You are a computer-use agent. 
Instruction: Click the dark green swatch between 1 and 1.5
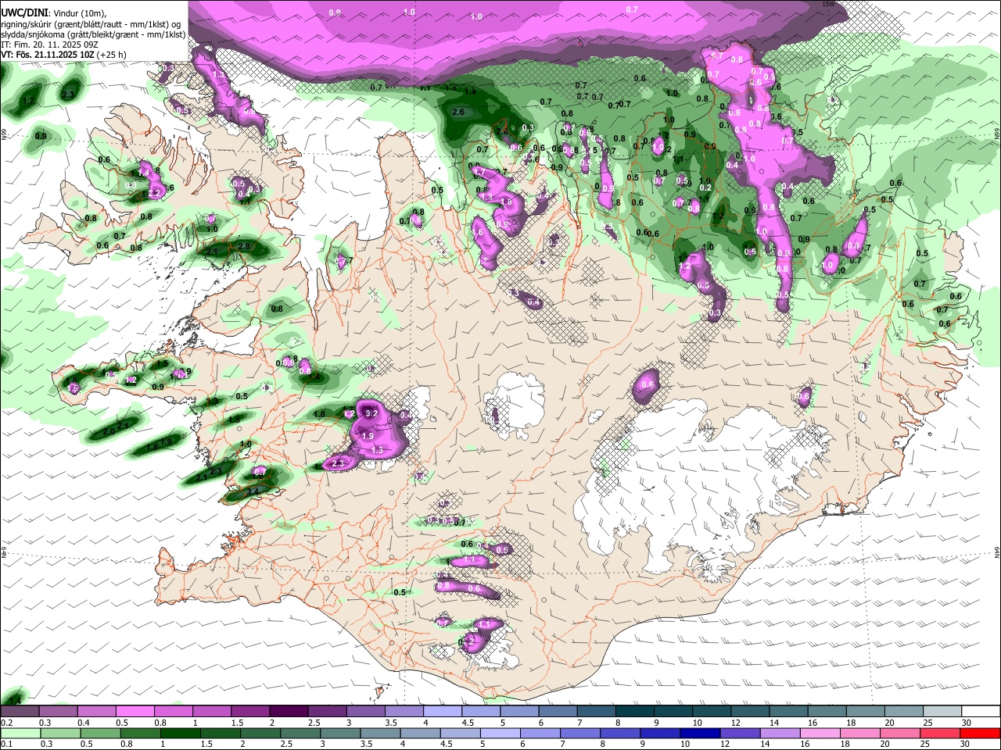[x=179, y=733]
